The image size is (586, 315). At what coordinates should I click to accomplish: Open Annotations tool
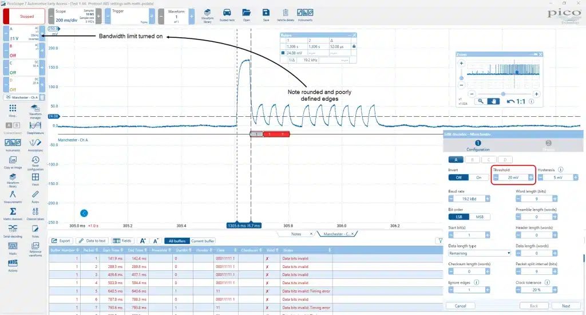click(35, 145)
